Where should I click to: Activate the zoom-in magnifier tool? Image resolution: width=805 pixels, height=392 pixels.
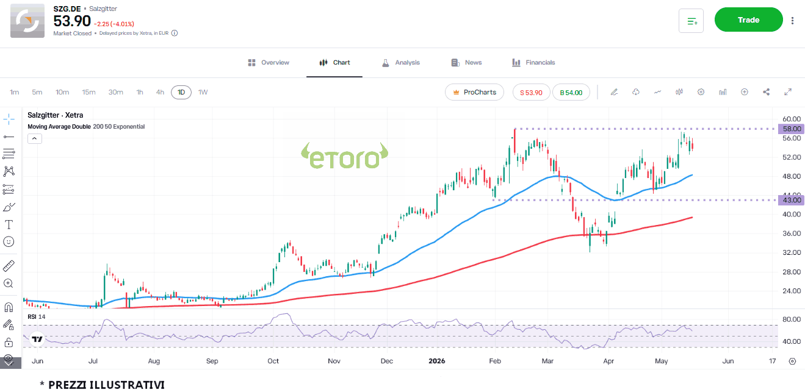[9, 283]
